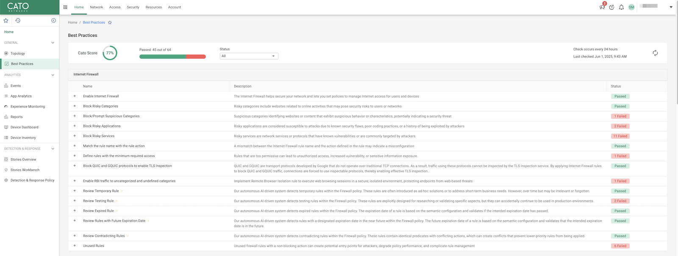
Task: Open the Account top menu
Action: click(x=175, y=7)
